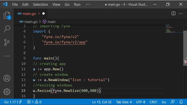Click line number 9 in gutter

tap(25, 58)
